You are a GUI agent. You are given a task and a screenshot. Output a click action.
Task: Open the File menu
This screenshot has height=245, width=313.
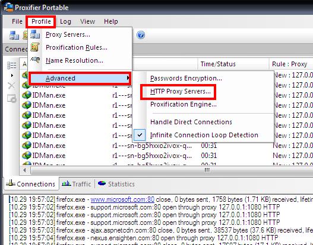pos(17,21)
